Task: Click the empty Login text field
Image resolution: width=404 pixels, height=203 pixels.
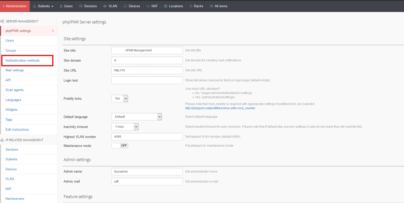Action: 147,80
